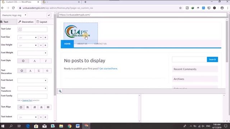Image resolution: width=230 pixels, height=129 pixels.
Task: Open new browser tab
Action: pos(86,2)
